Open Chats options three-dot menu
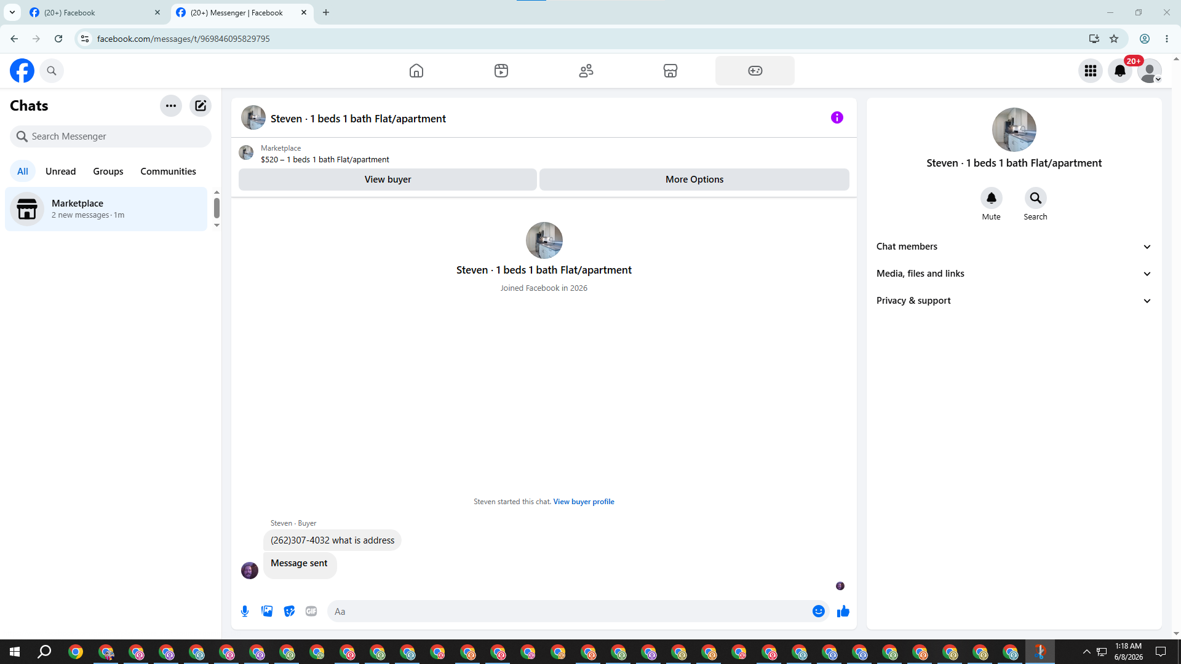The width and height of the screenshot is (1181, 664). pos(171,106)
